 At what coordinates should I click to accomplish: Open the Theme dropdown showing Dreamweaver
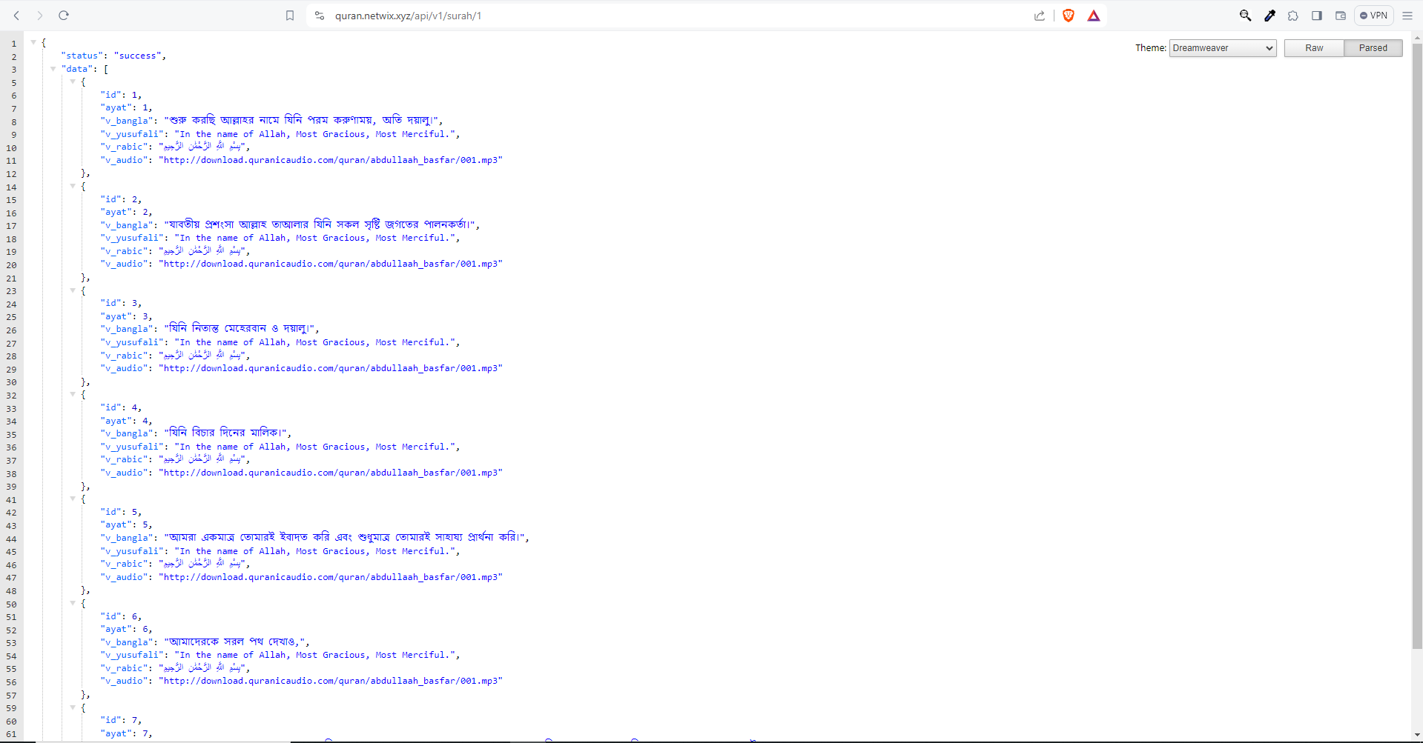(x=1223, y=48)
